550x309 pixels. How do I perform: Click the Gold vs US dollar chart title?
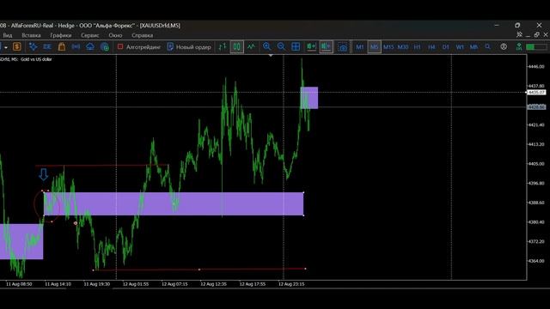coord(36,59)
